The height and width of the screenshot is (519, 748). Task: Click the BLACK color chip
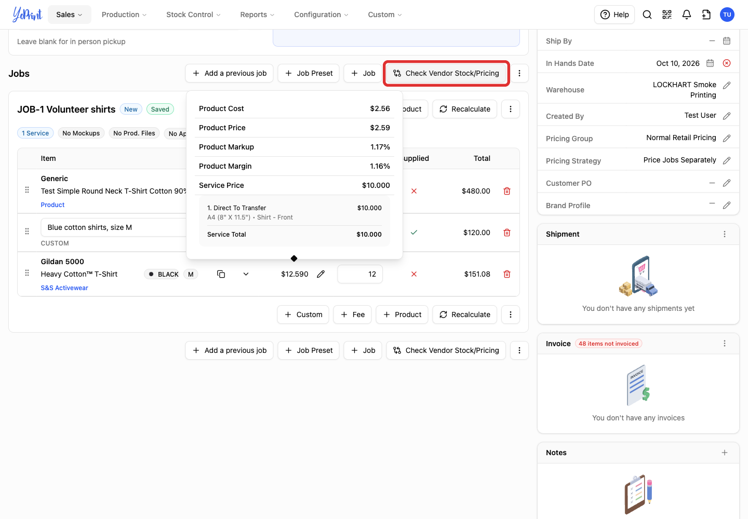click(x=163, y=274)
